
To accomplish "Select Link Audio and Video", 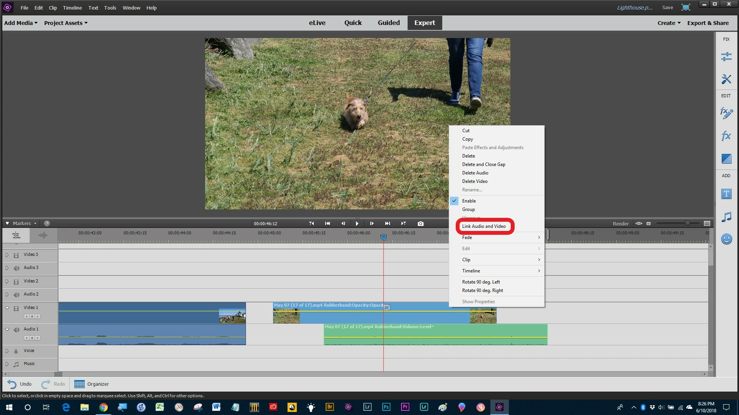I will pyautogui.click(x=484, y=226).
